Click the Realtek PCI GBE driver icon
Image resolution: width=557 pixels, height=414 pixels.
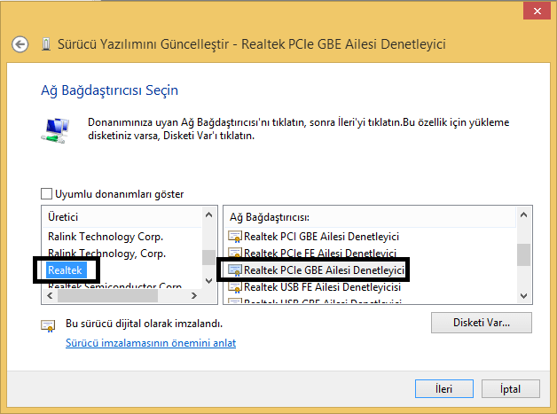click(235, 237)
